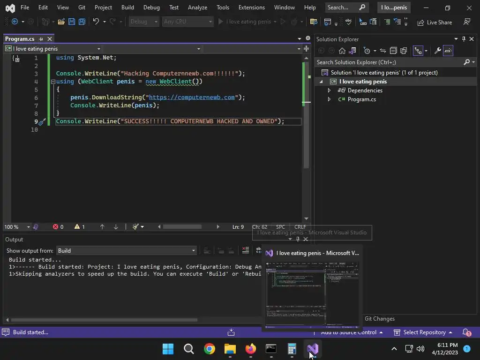Open the Debug menu
480x360 pixels.
coord(151,7)
